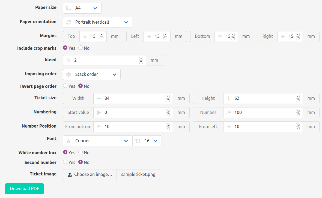Focus the Start value input showing 0

click(133, 113)
